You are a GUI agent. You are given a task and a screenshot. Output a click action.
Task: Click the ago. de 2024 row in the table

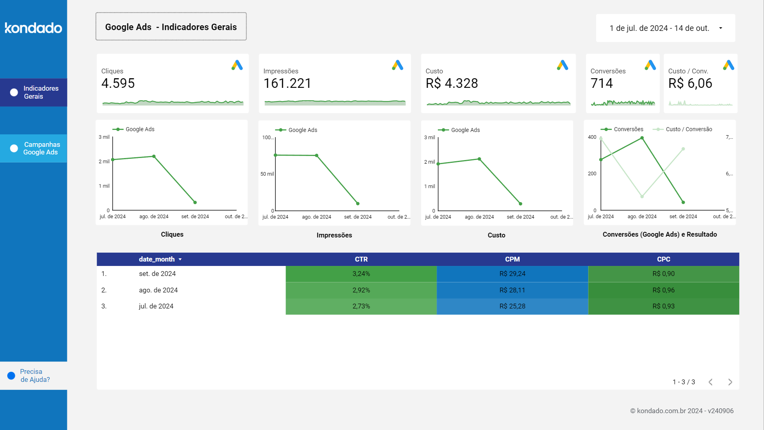click(x=158, y=290)
